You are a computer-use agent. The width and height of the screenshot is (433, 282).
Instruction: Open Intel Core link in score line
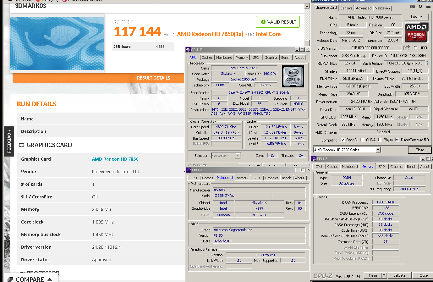[268, 34]
